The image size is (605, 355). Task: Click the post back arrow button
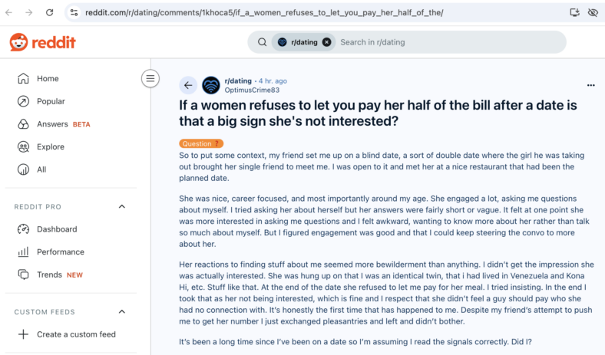[x=188, y=85]
